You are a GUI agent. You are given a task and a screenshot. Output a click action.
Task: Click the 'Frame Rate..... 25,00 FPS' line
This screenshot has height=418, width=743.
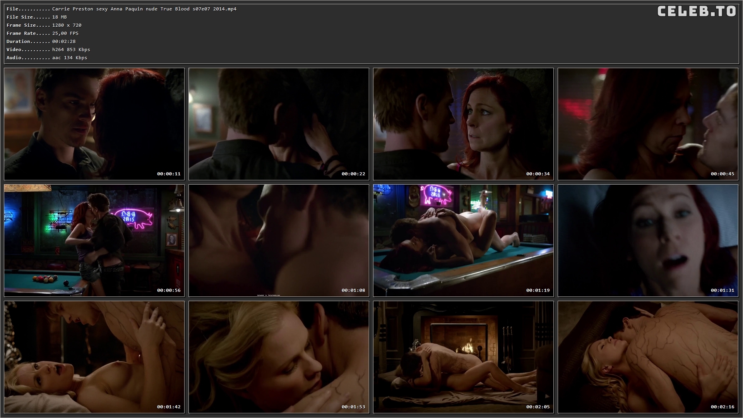pos(43,33)
